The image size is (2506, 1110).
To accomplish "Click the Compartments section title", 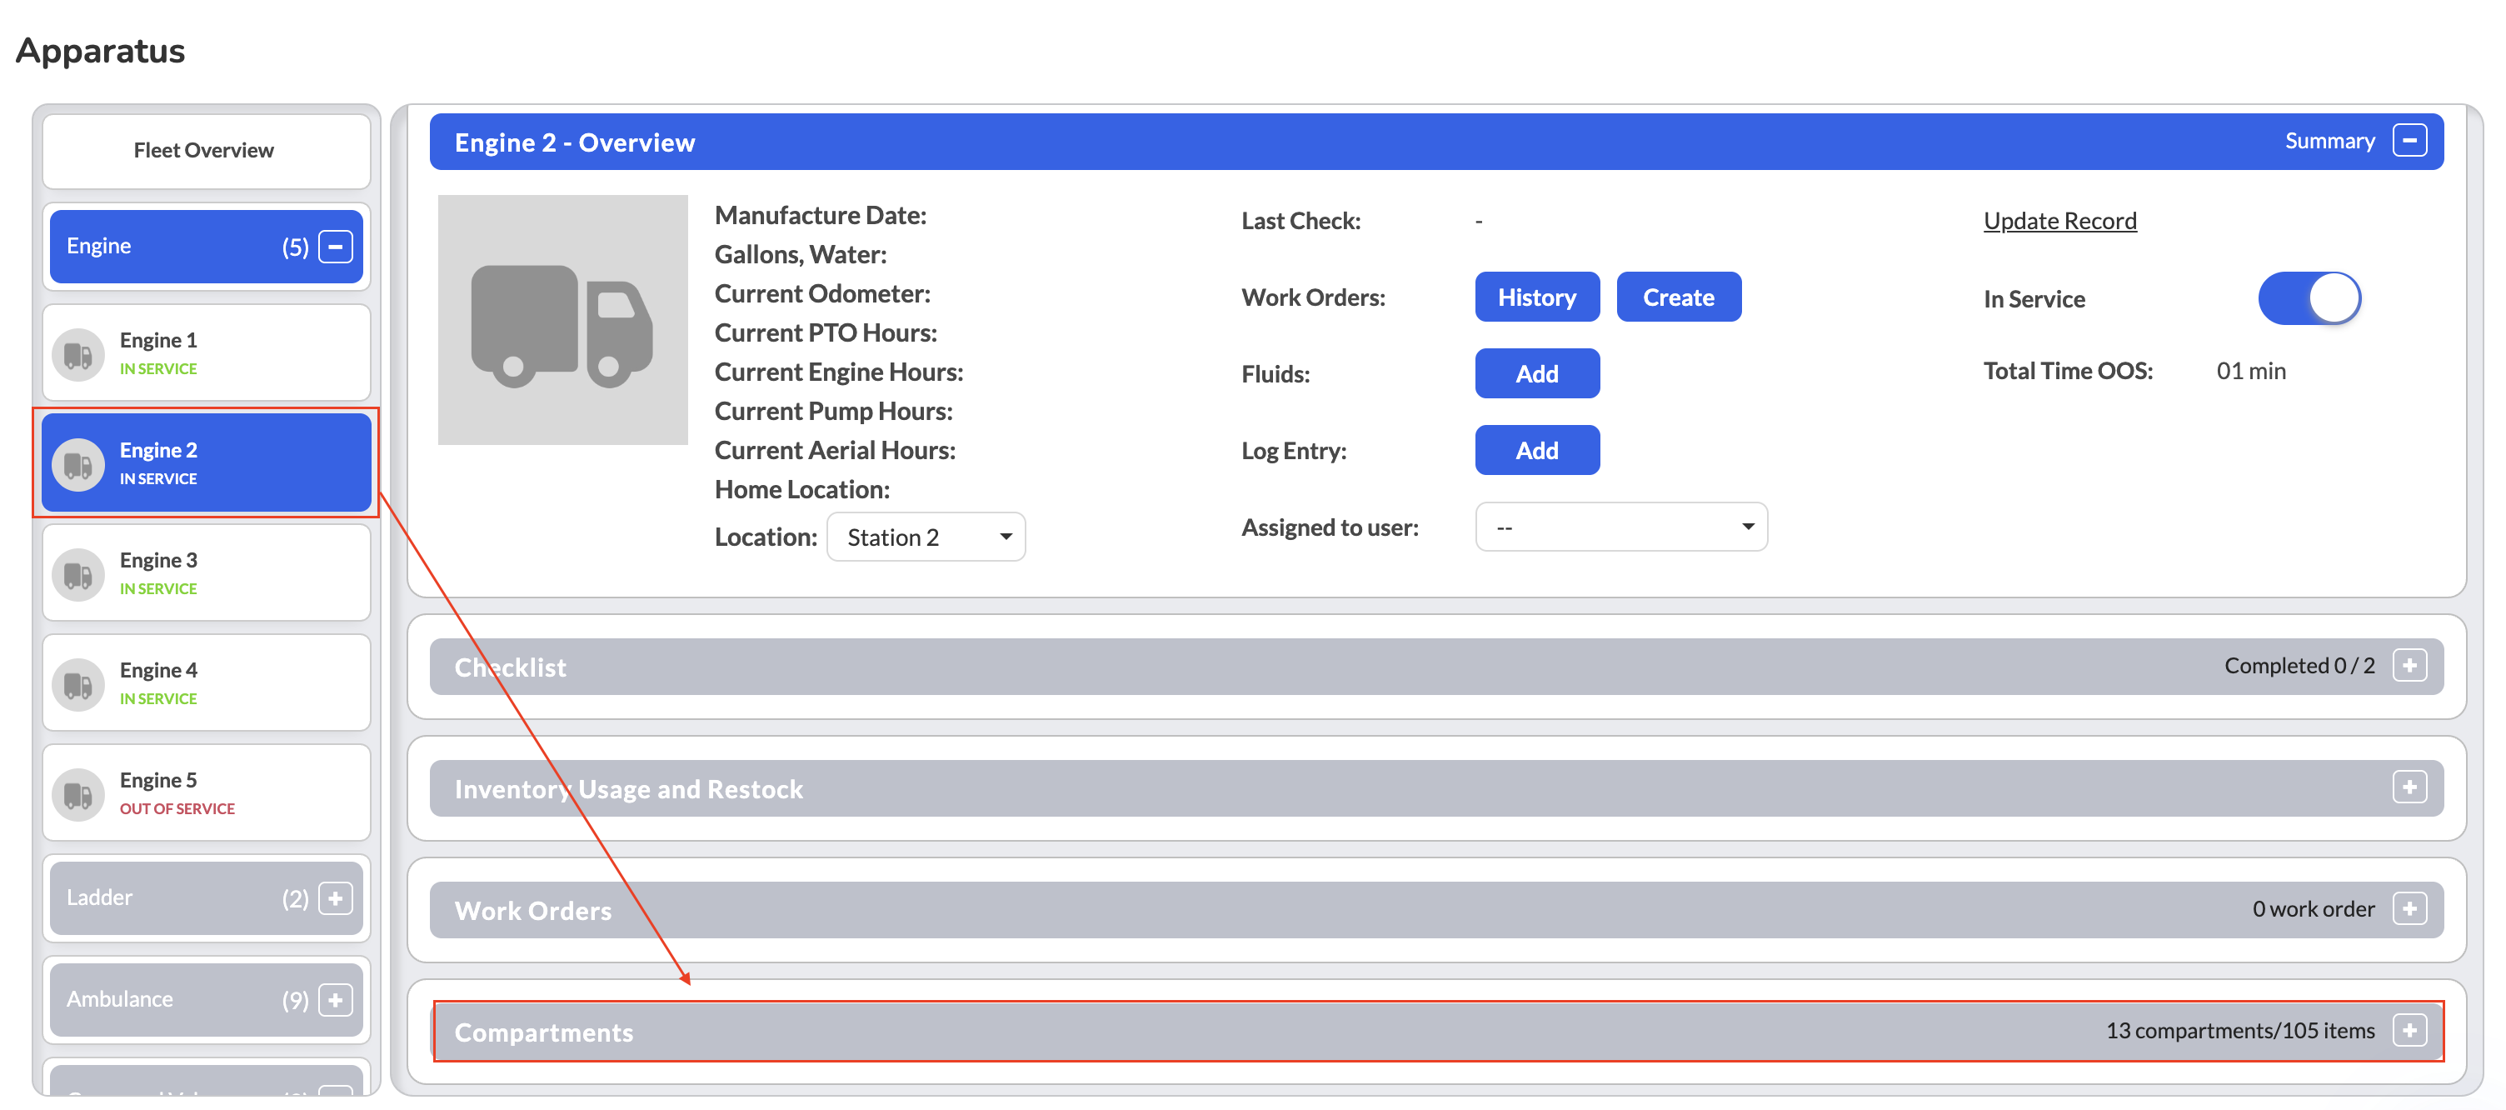I will point(544,1032).
